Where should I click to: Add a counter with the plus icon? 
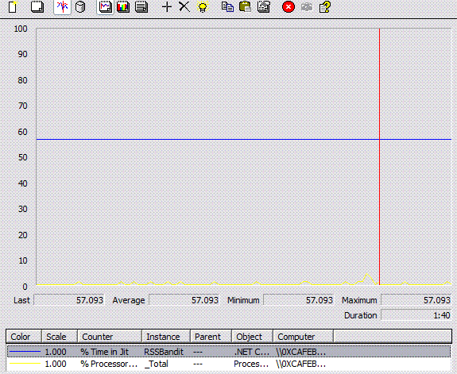click(x=167, y=7)
